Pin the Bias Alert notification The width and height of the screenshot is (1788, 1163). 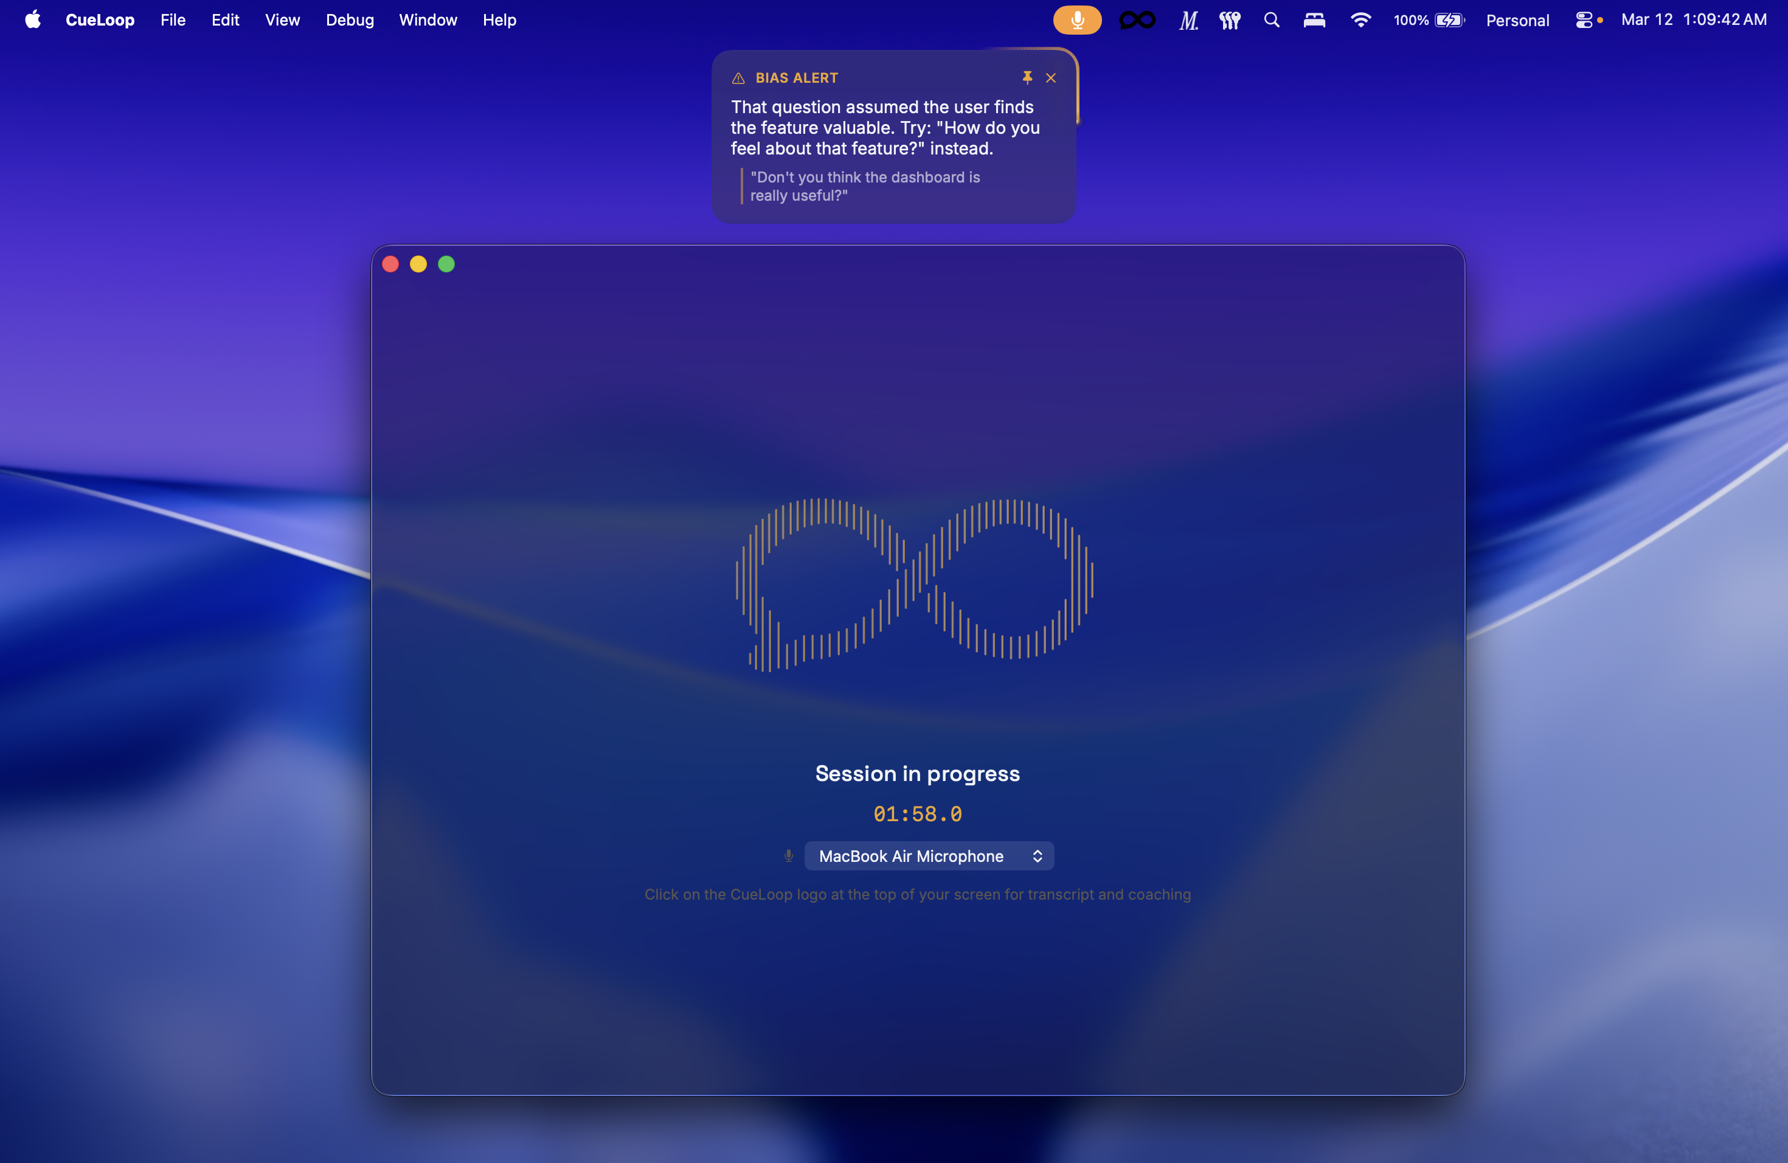1027,77
